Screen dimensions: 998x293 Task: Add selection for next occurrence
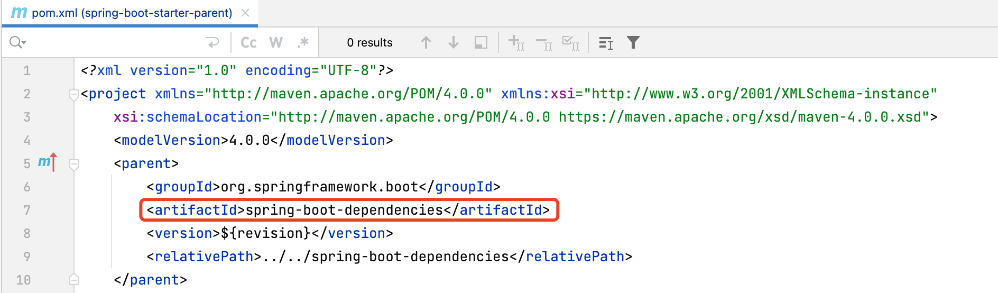tap(516, 42)
